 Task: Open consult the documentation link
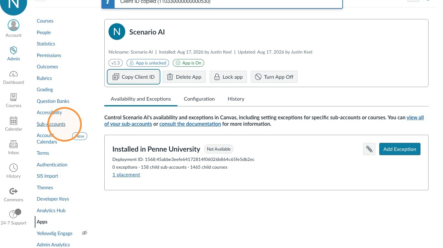[x=190, y=124]
